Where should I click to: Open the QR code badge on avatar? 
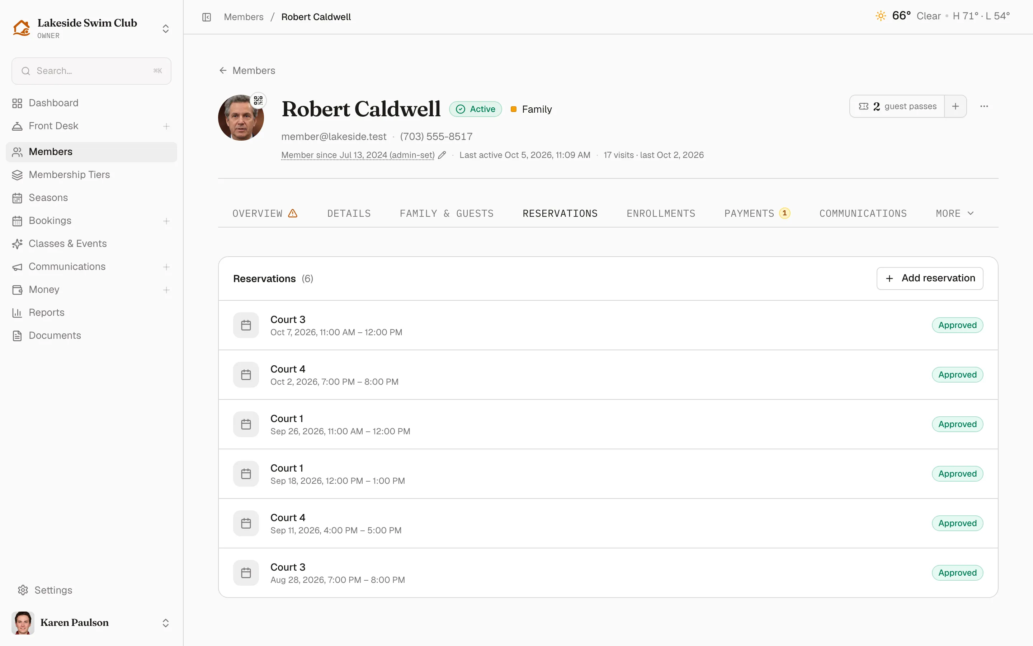click(258, 100)
